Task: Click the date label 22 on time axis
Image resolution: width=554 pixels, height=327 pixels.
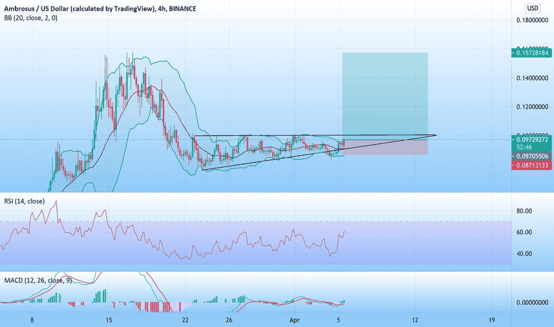Action: pyautogui.click(x=185, y=320)
